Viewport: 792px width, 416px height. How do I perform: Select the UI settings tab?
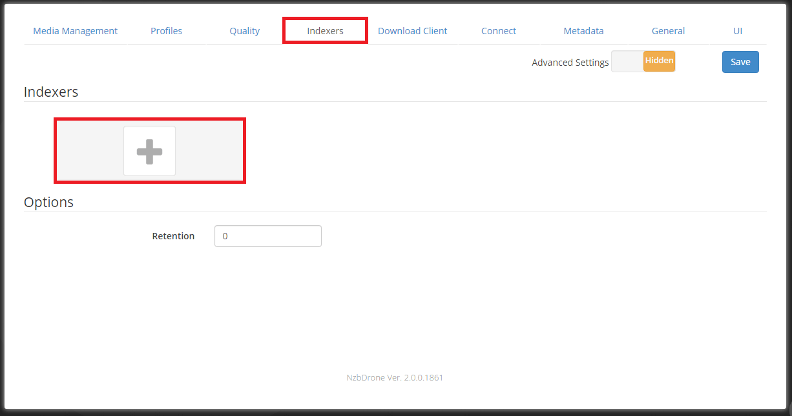click(x=738, y=31)
